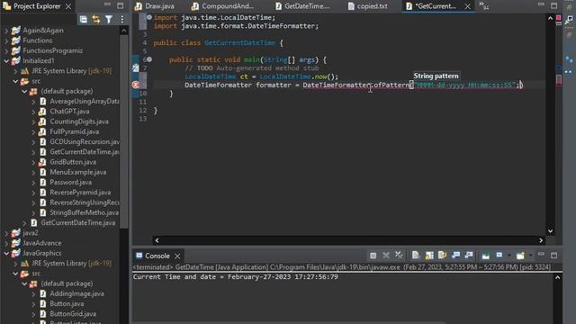Screen dimensions: 576x324
Task: Close the Project Explorer view
Action: point(68,6)
